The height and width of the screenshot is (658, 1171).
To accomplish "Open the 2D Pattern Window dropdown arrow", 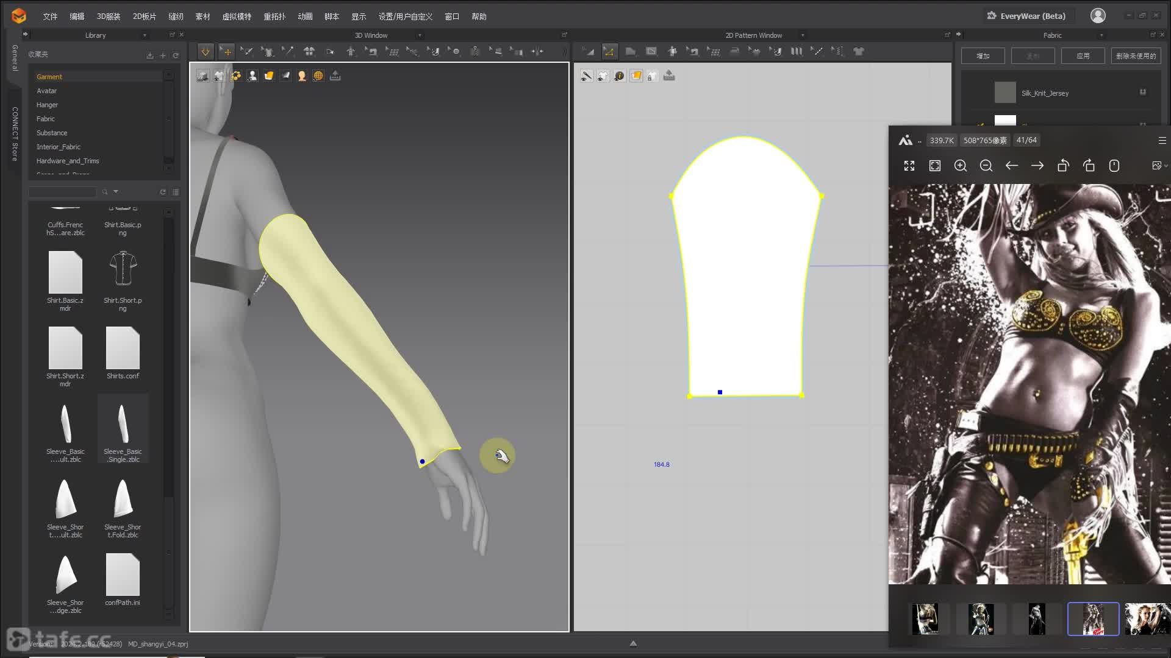I will tap(803, 35).
